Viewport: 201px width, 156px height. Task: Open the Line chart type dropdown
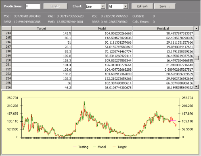(103, 6)
